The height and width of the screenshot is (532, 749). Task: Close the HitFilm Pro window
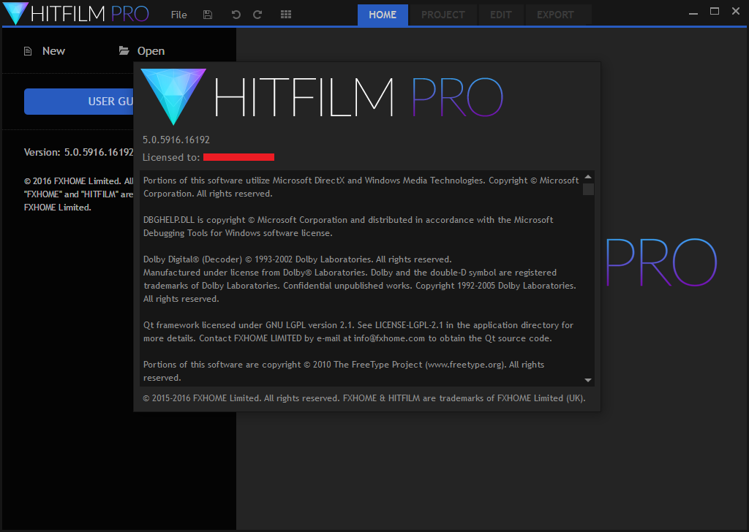736,11
